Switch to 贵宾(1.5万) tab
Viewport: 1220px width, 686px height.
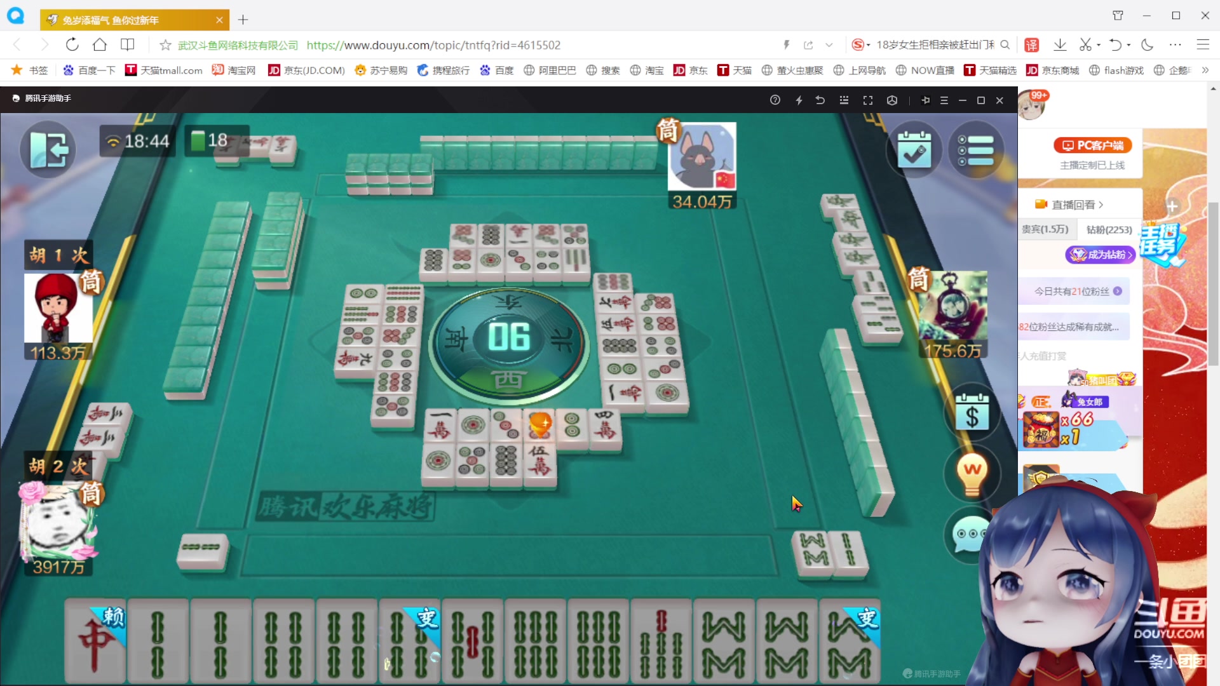tap(1045, 229)
